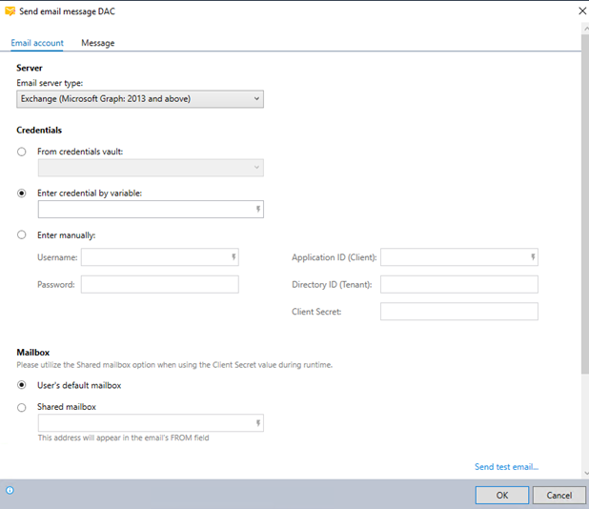Select Enter credential by variable option
The height and width of the screenshot is (509, 589).
pos(22,193)
